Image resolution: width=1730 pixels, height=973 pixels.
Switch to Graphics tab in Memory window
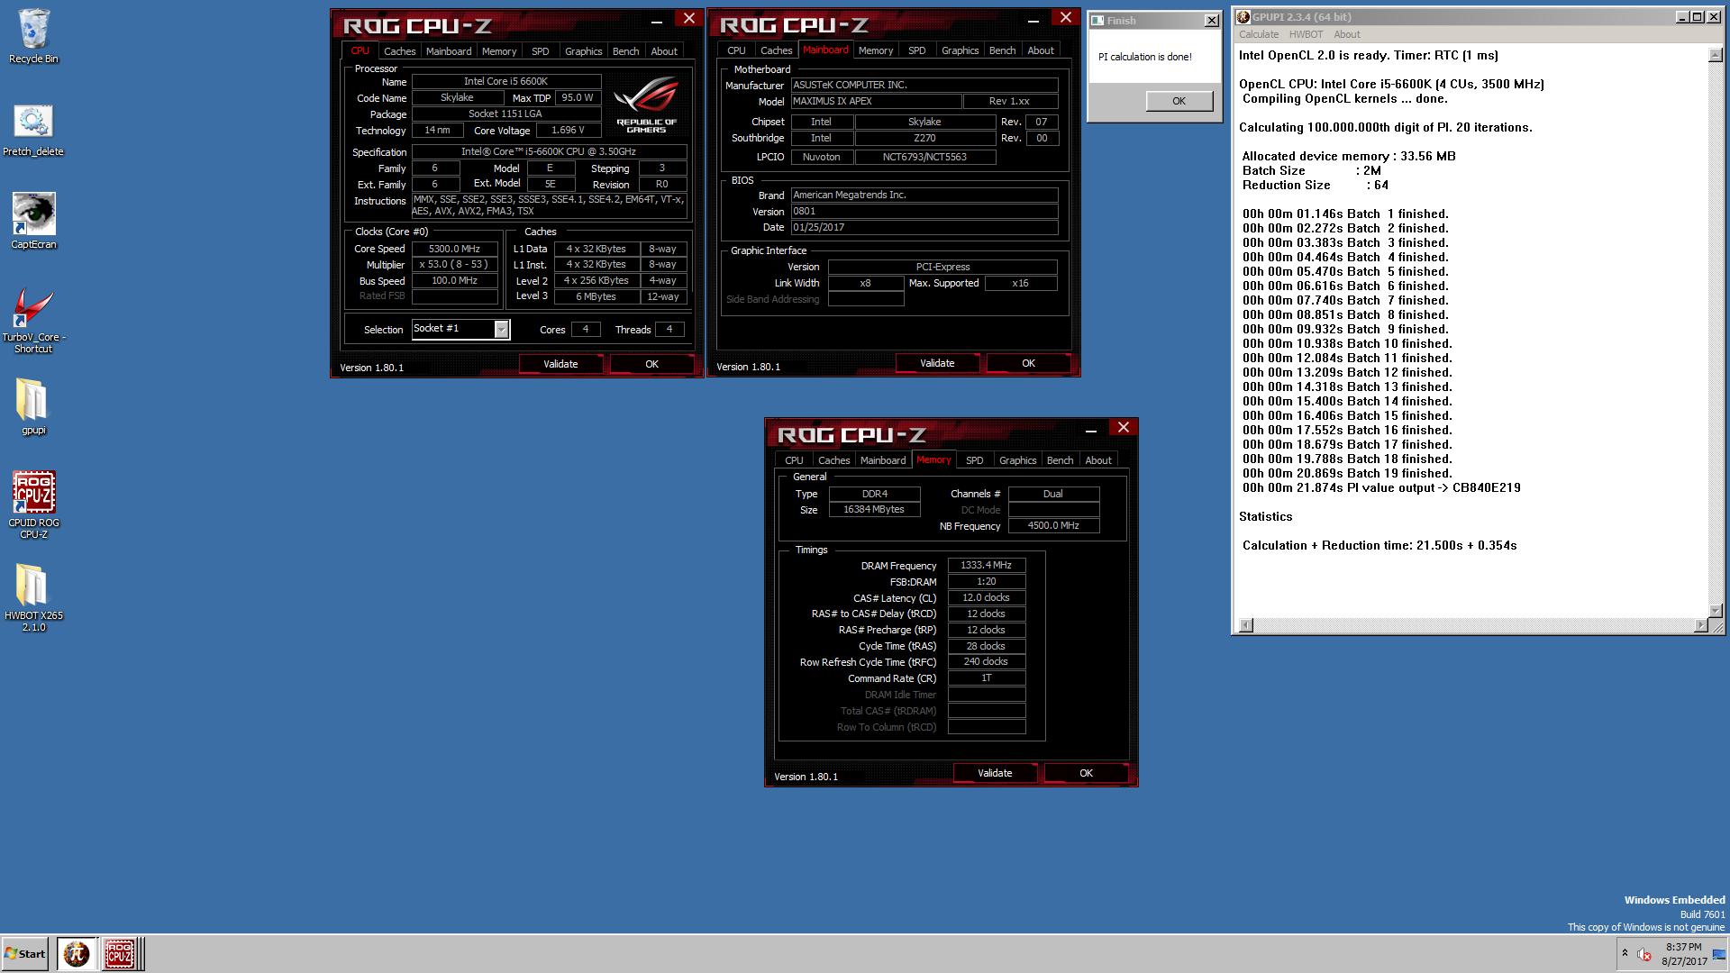pyautogui.click(x=1017, y=460)
